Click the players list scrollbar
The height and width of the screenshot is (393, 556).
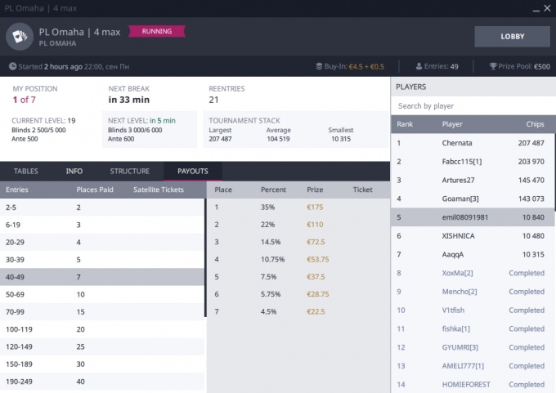coord(554,171)
